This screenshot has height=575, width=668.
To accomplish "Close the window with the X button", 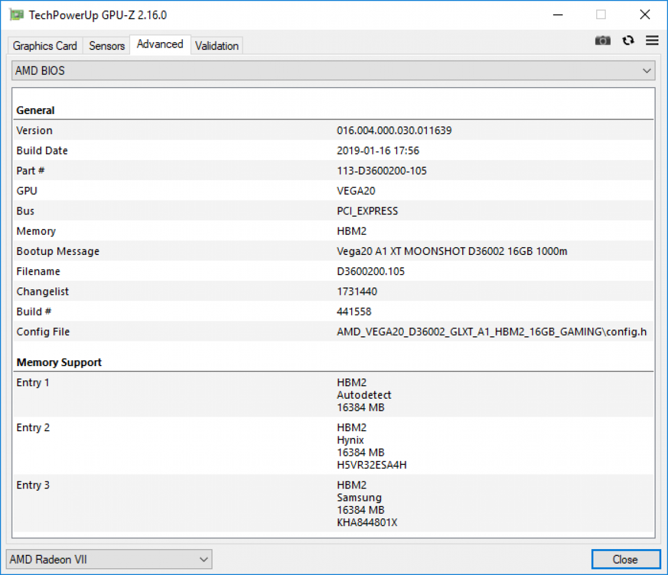I will click(644, 15).
